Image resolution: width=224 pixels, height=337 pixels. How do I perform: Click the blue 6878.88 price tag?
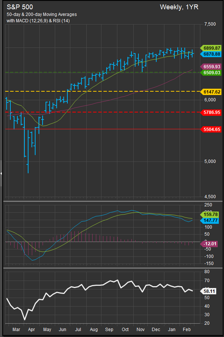[x=211, y=54]
